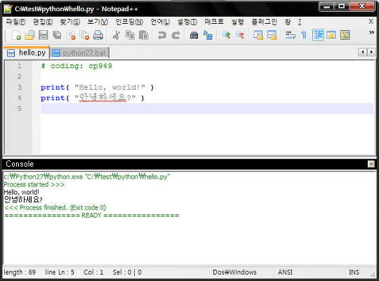Toggle show all characters pilcrow icon
The width and height of the screenshot is (379, 281).
pos(304,35)
